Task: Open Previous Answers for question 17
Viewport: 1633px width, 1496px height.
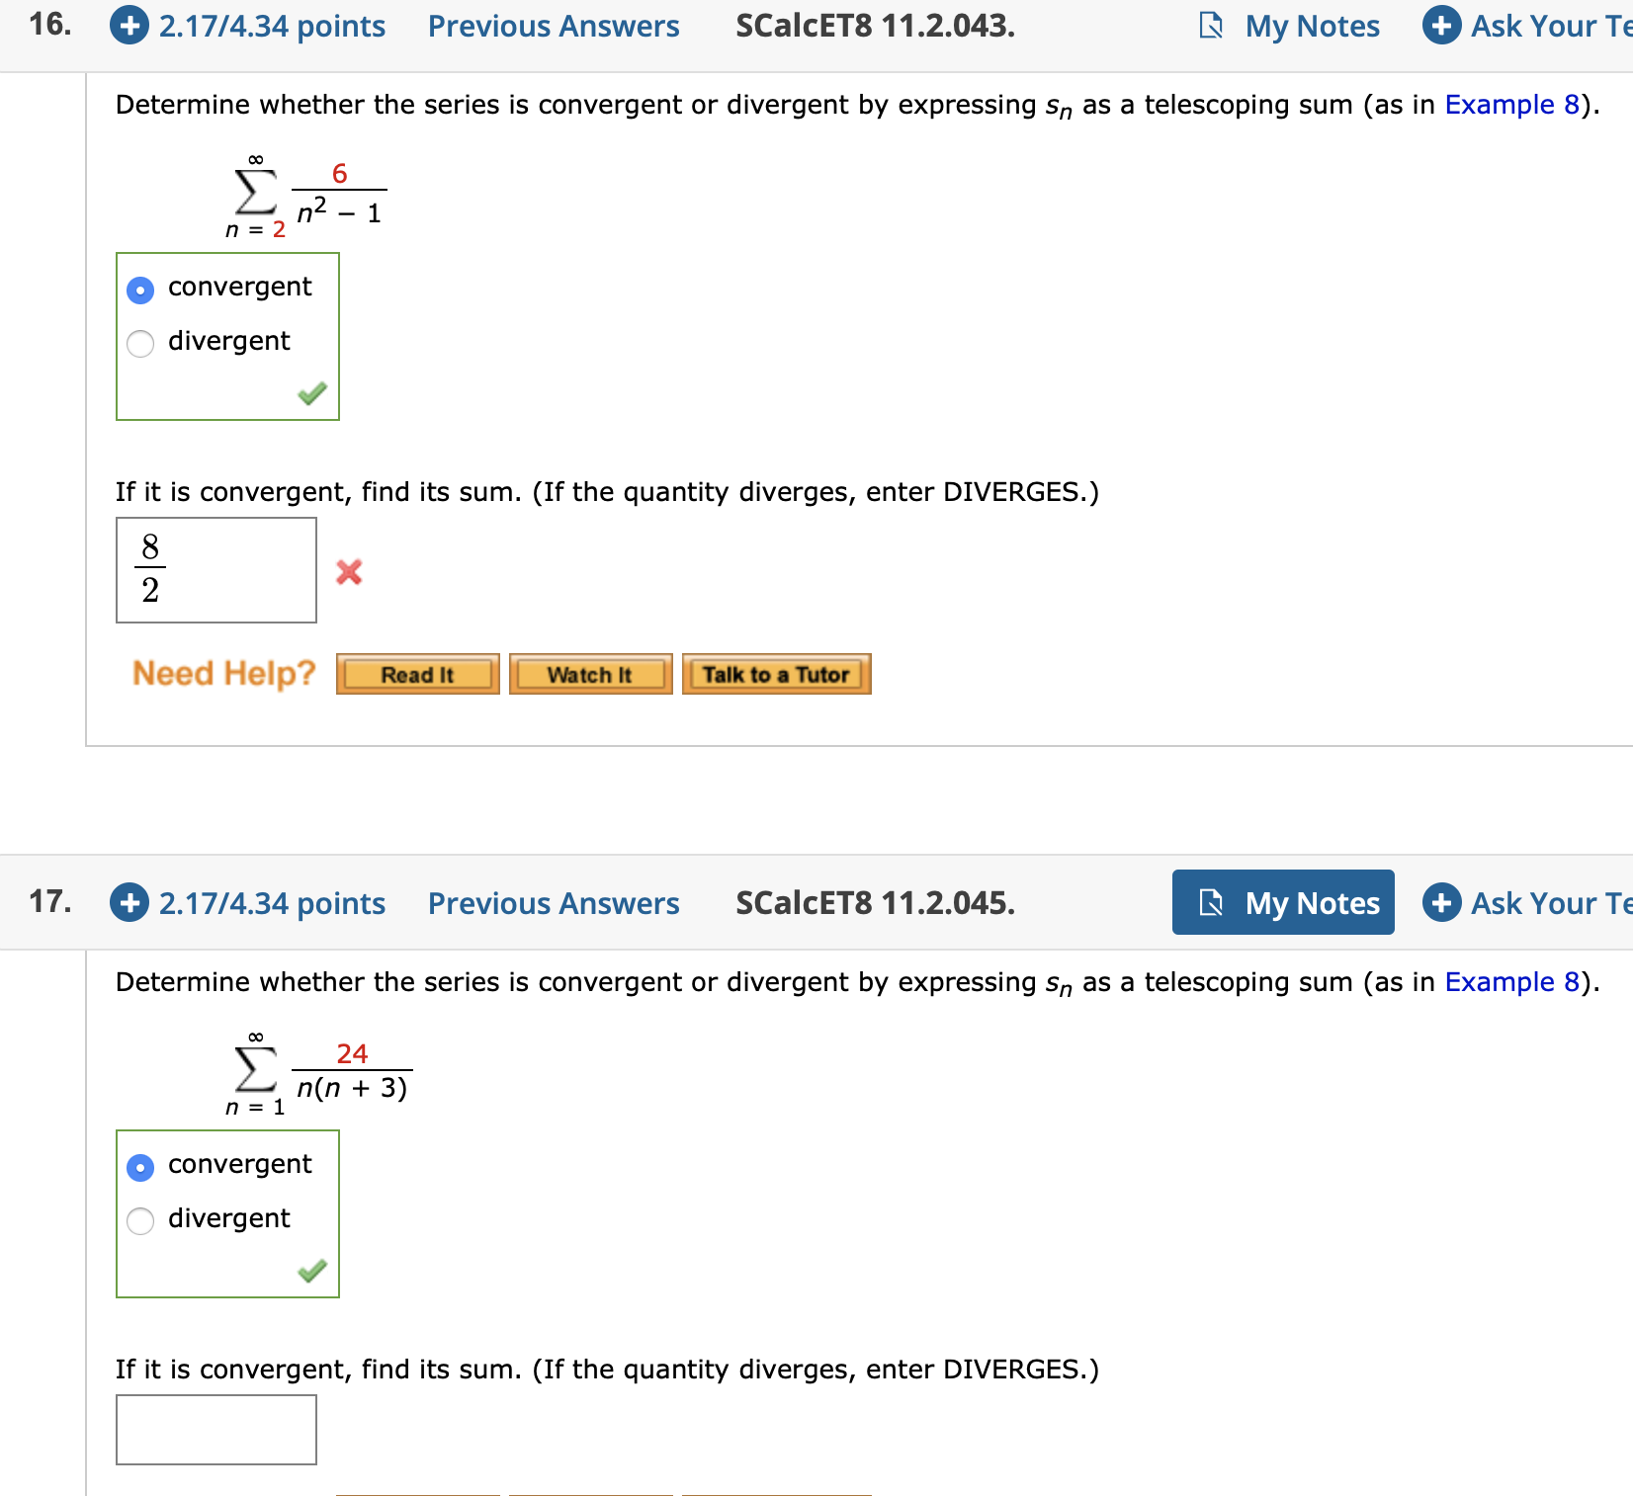Action: coord(553,902)
